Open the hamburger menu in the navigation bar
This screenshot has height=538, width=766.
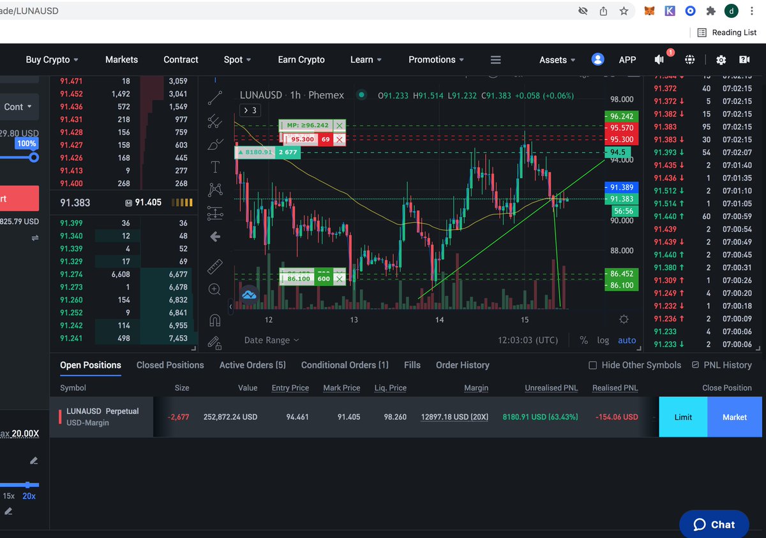pos(495,59)
